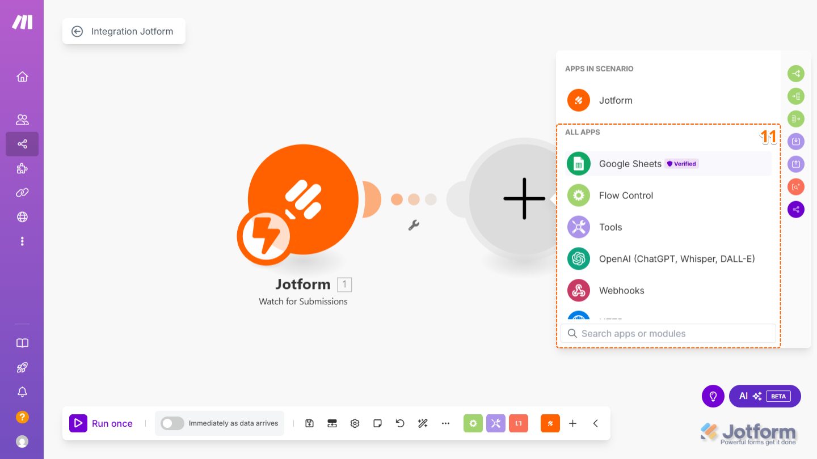Activate the auto-align magic wand icon
This screenshot has height=459, width=817.
click(x=423, y=423)
